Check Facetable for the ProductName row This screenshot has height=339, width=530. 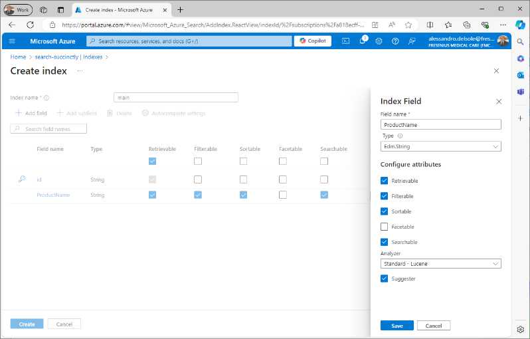tap(282, 195)
